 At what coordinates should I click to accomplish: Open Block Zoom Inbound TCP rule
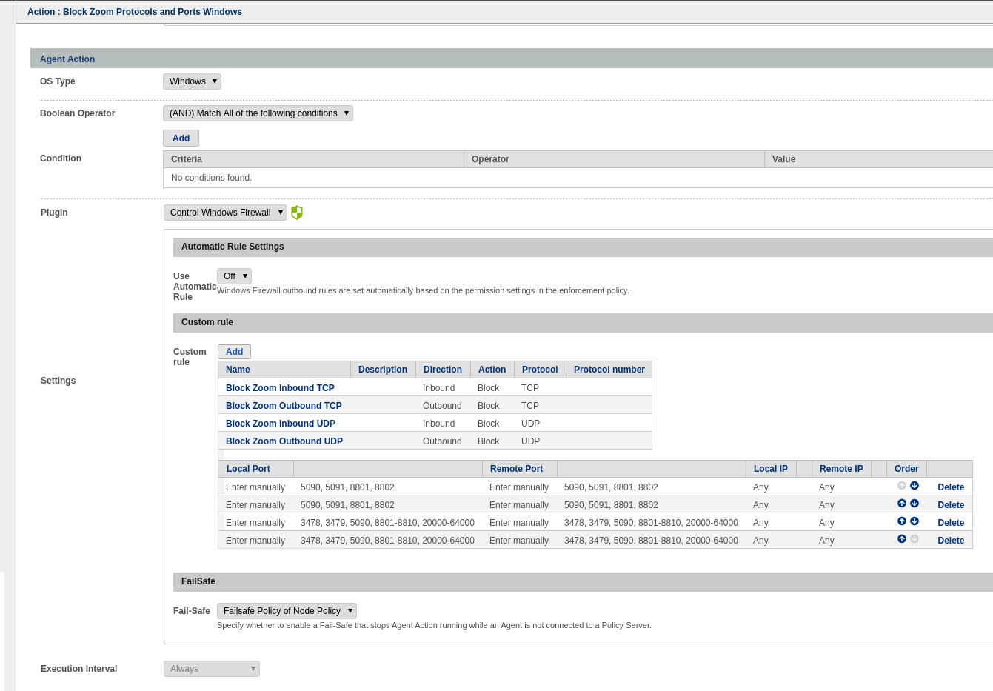coord(280,388)
